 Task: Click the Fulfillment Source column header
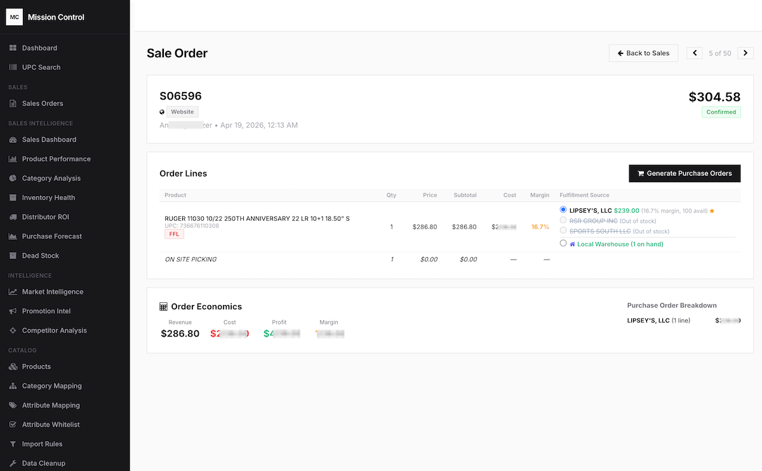584,196
